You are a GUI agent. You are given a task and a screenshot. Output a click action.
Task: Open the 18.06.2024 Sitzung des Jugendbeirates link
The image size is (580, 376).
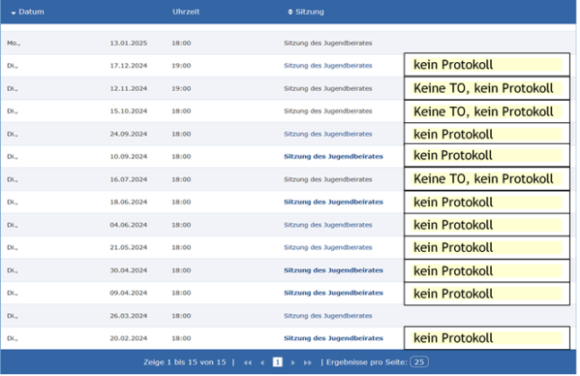click(x=333, y=201)
